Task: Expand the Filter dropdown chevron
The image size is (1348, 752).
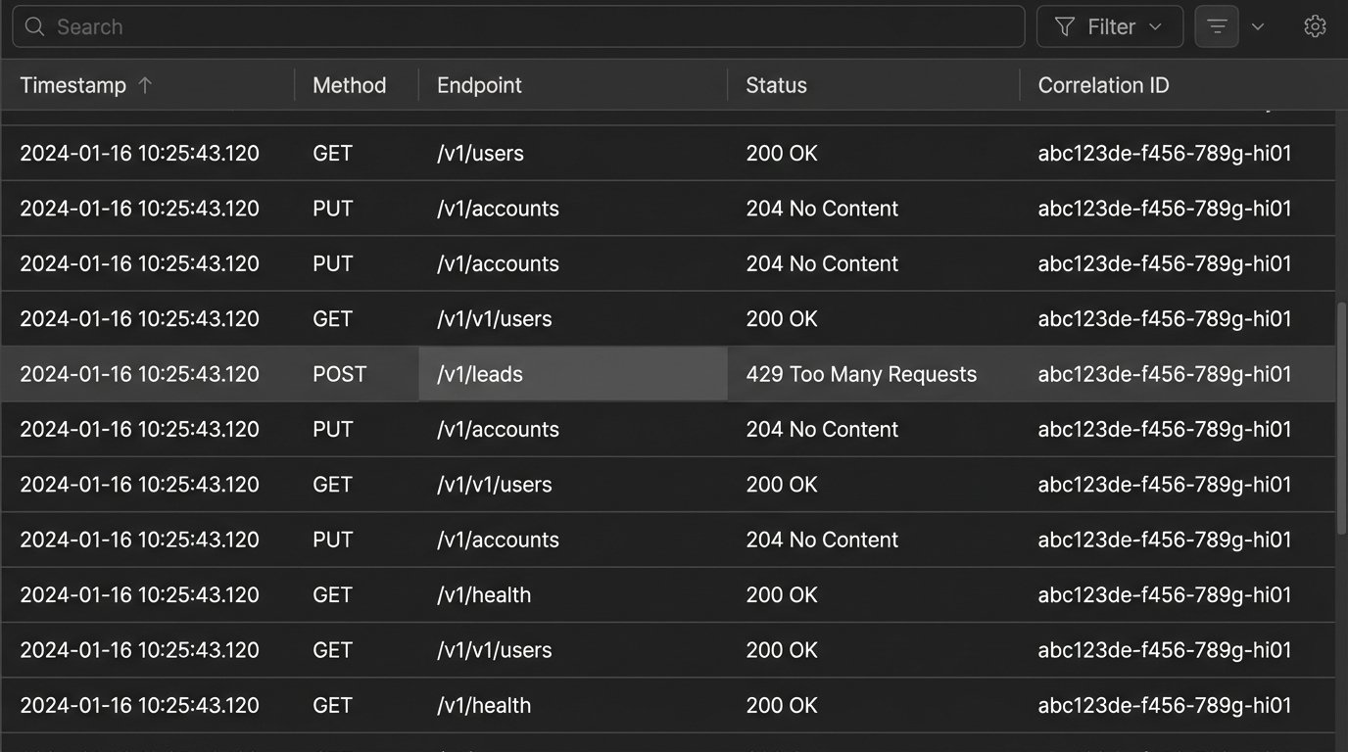Action: pos(1156,27)
